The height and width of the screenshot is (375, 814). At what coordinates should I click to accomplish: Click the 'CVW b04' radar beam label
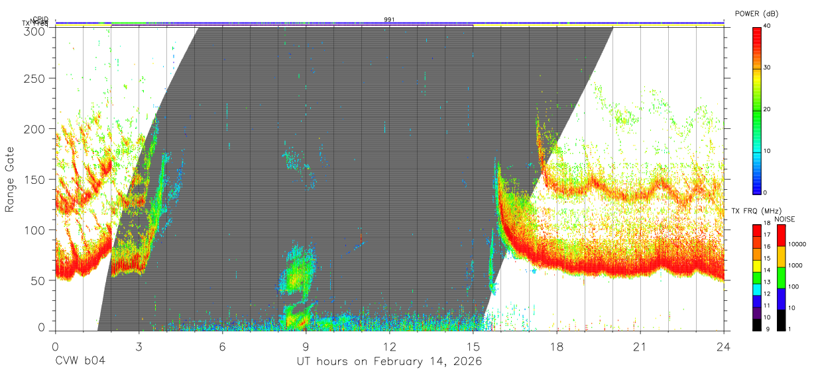pyautogui.click(x=80, y=361)
